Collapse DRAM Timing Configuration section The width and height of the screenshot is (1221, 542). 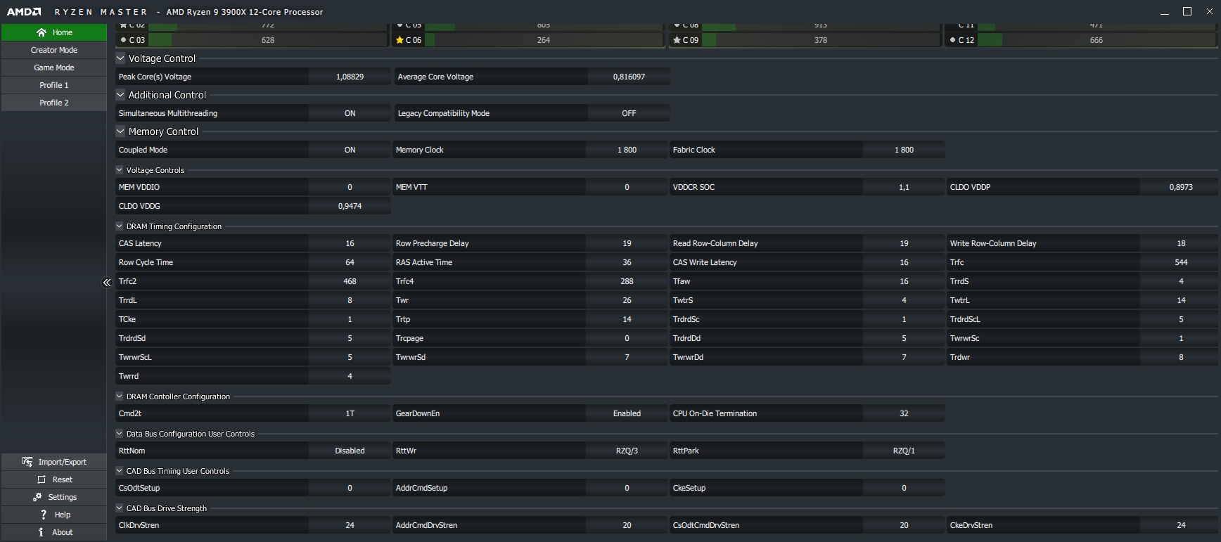(120, 226)
